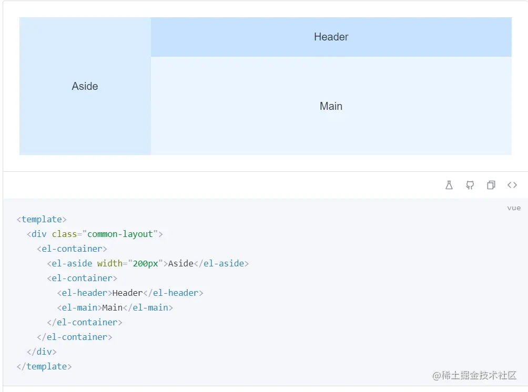The height and width of the screenshot is (392, 528).
Task: Toggle source view with the angle brackets icon
Action: [x=512, y=185]
